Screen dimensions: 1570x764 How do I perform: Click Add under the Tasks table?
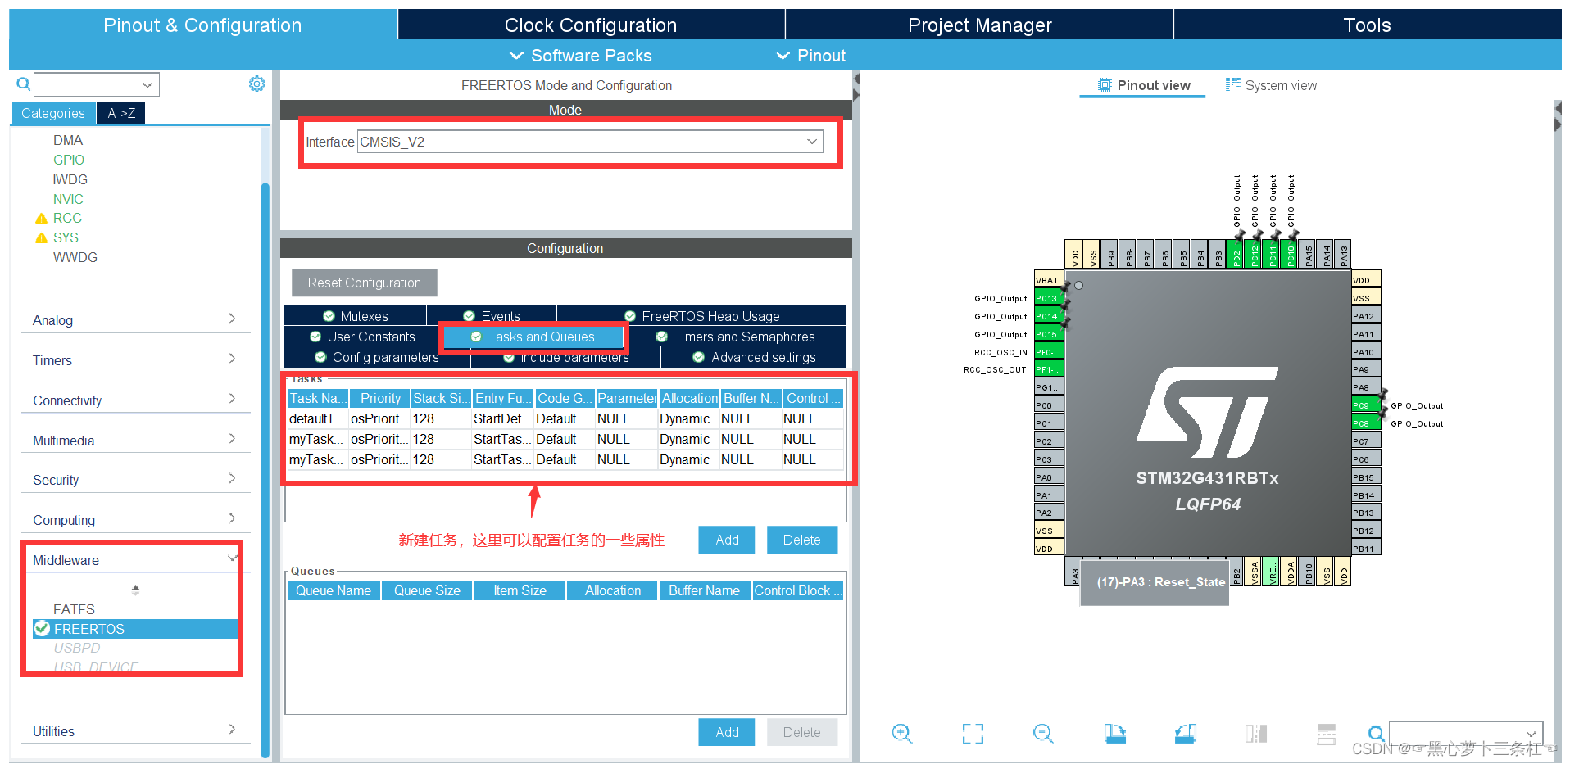725,539
